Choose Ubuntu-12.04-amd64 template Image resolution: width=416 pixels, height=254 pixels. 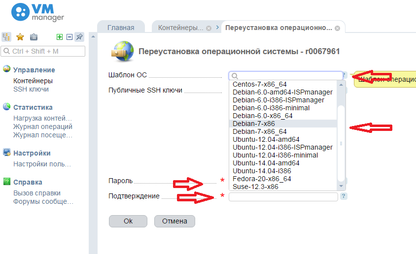pos(283,140)
